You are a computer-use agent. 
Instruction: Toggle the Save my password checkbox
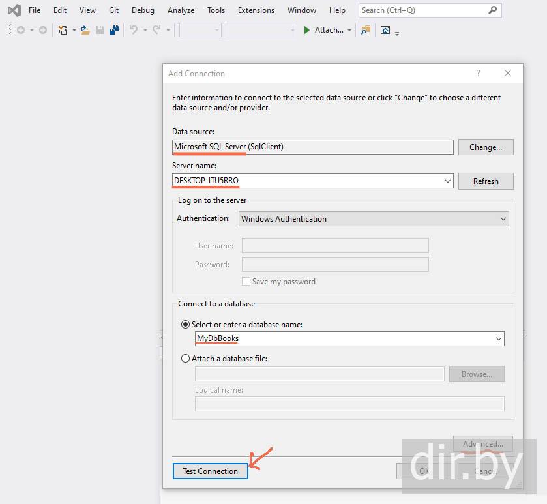246,282
